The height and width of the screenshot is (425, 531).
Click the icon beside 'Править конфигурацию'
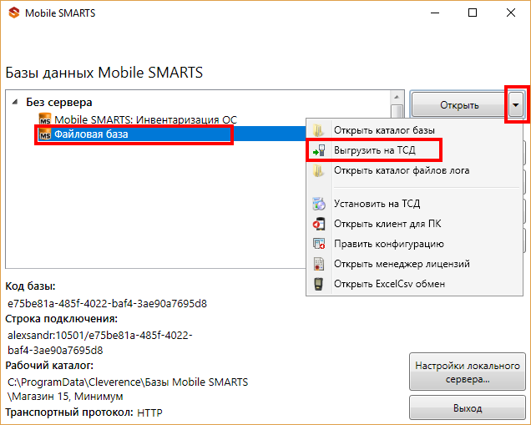pos(319,244)
